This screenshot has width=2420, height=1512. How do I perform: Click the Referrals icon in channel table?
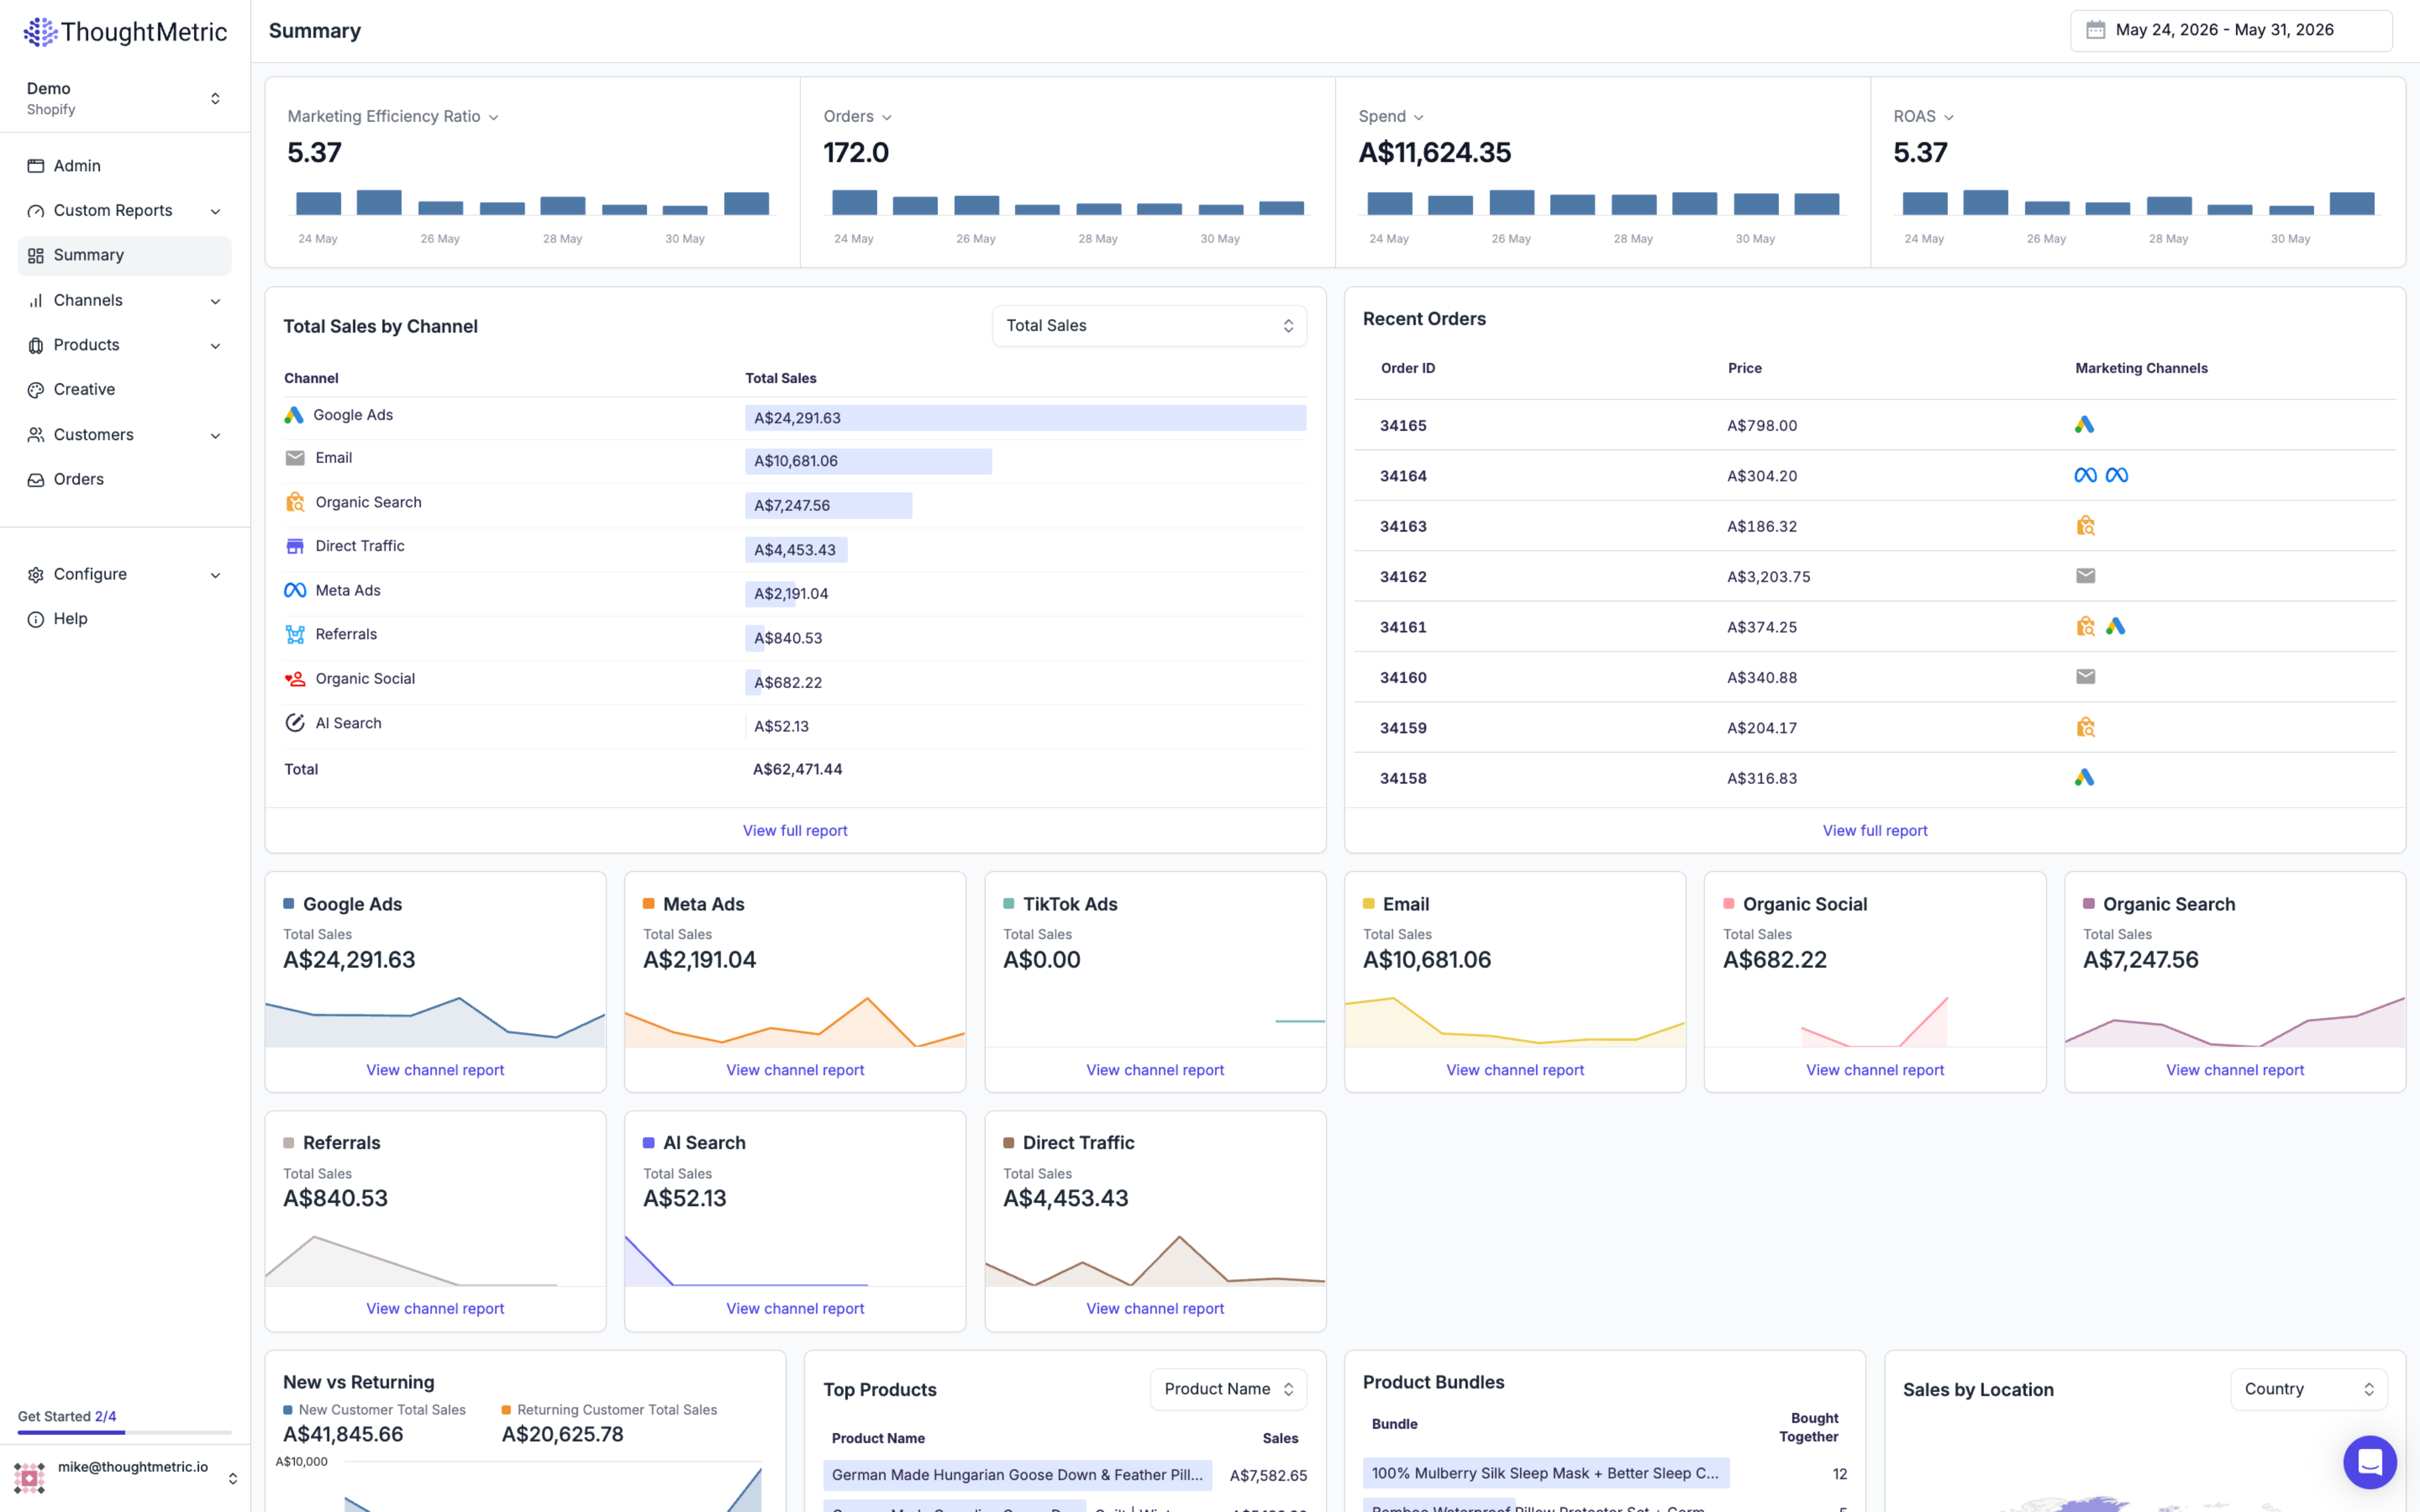295,634
